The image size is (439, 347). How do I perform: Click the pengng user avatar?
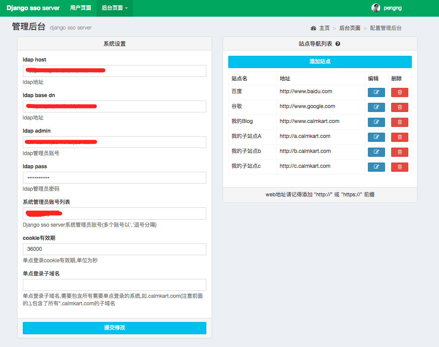pos(375,8)
